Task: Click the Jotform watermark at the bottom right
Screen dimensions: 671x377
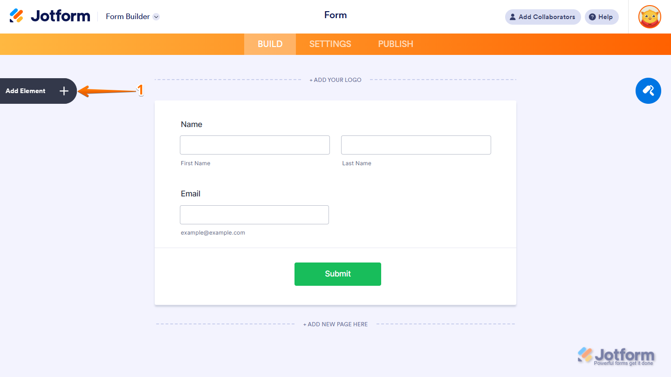Action: 617,355
